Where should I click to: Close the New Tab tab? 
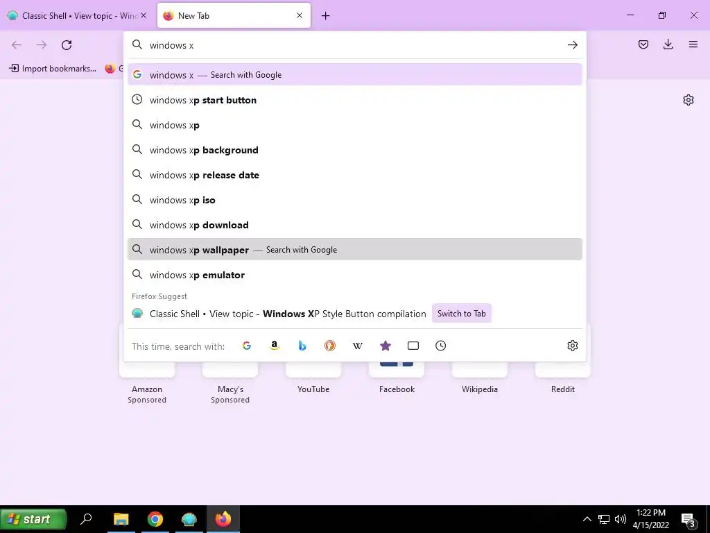[x=300, y=15]
